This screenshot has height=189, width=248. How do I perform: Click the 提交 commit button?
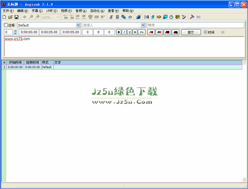click(191, 32)
